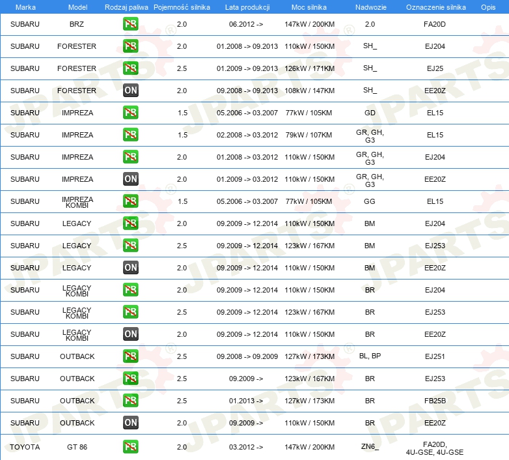Click the Opis column header
Screen dimensions: 509x460
(488, 7)
